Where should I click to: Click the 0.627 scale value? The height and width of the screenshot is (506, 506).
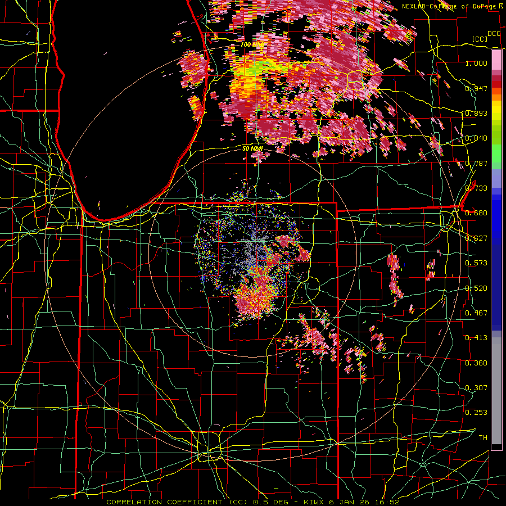pos(476,238)
